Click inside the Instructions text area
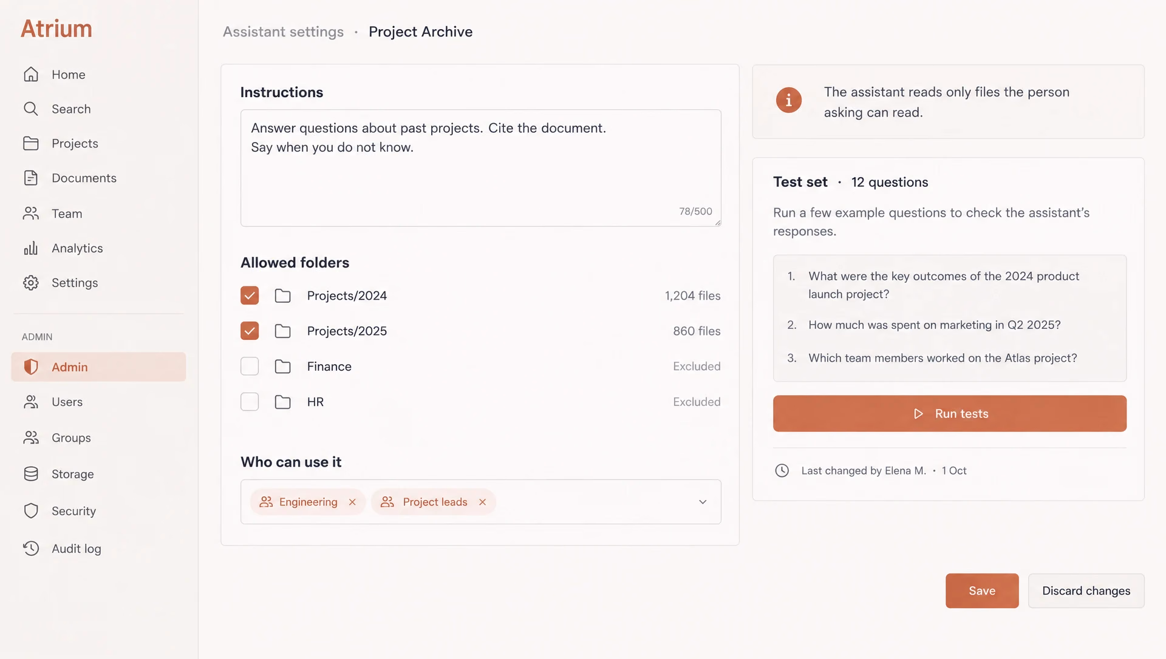Image resolution: width=1166 pixels, height=659 pixels. [480, 168]
